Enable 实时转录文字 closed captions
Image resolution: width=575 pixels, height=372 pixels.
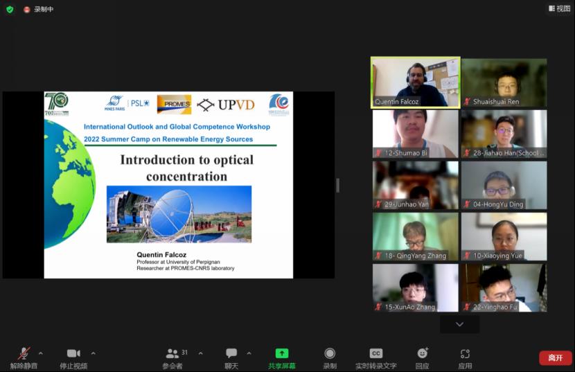click(375, 354)
